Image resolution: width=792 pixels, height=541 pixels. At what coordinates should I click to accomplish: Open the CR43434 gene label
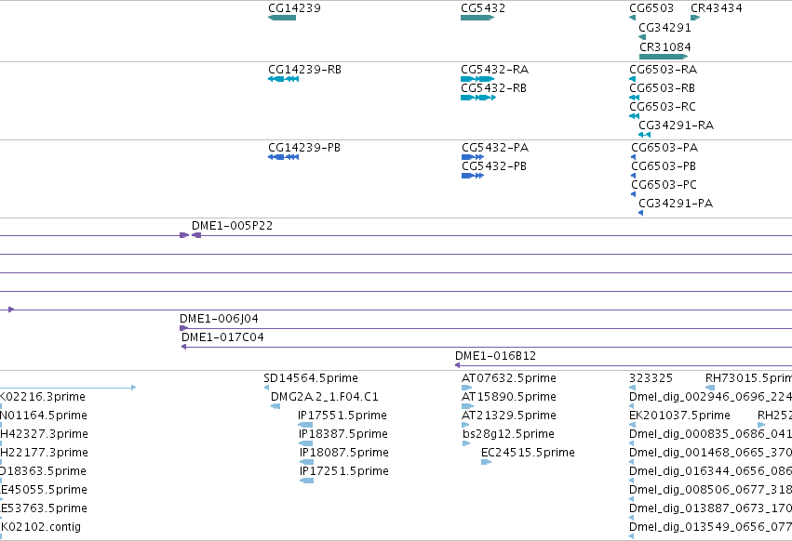pyautogui.click(x=717, y=8)
